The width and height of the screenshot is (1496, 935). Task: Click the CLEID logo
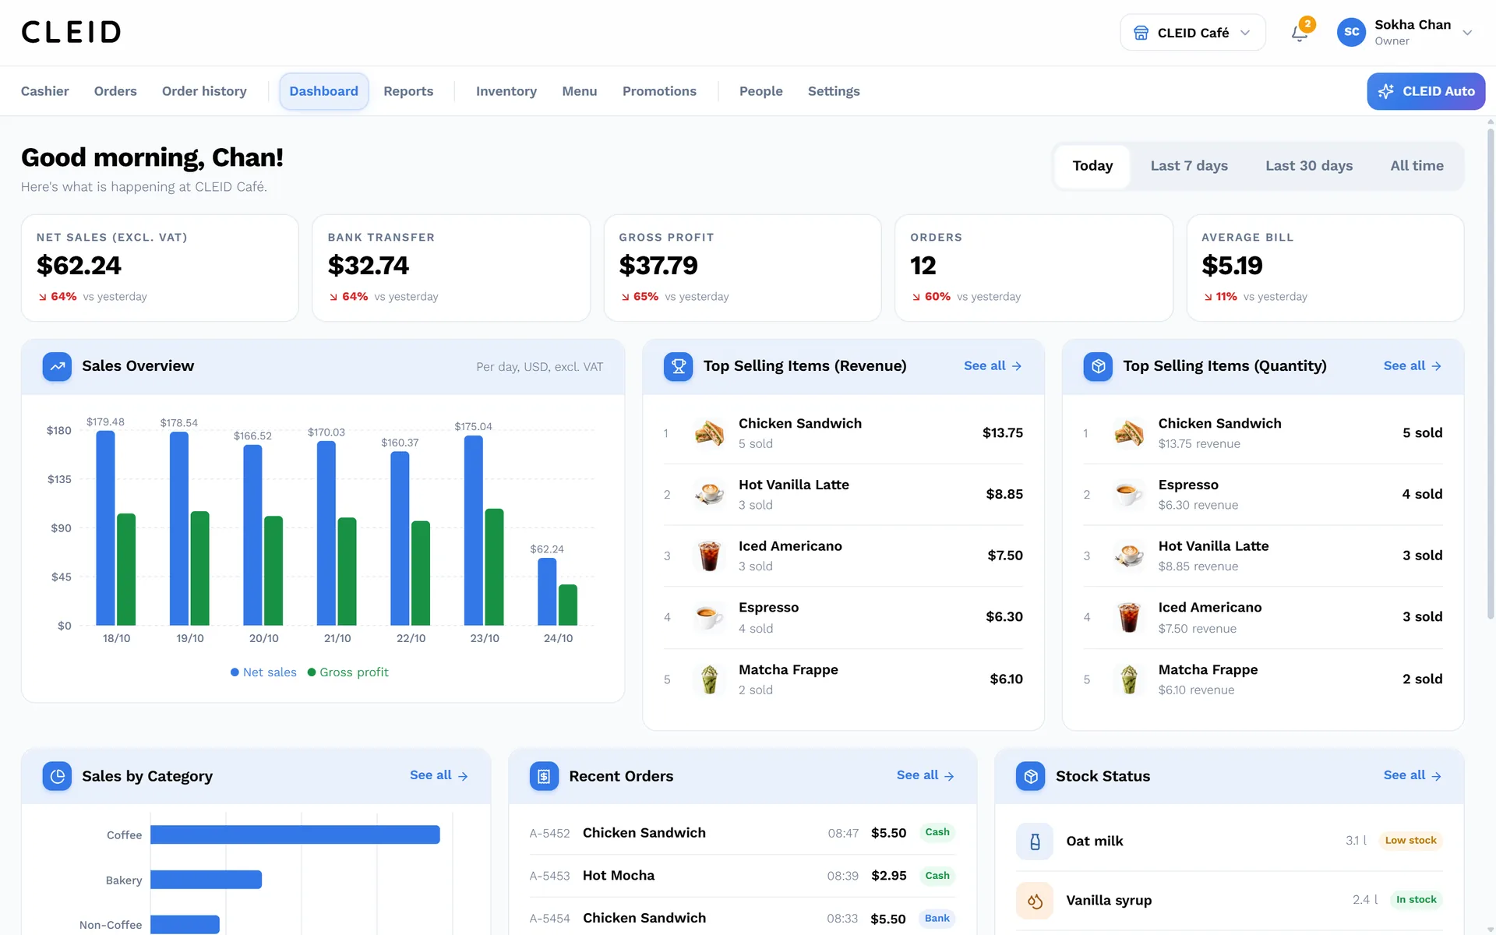[x=71, y=32]
